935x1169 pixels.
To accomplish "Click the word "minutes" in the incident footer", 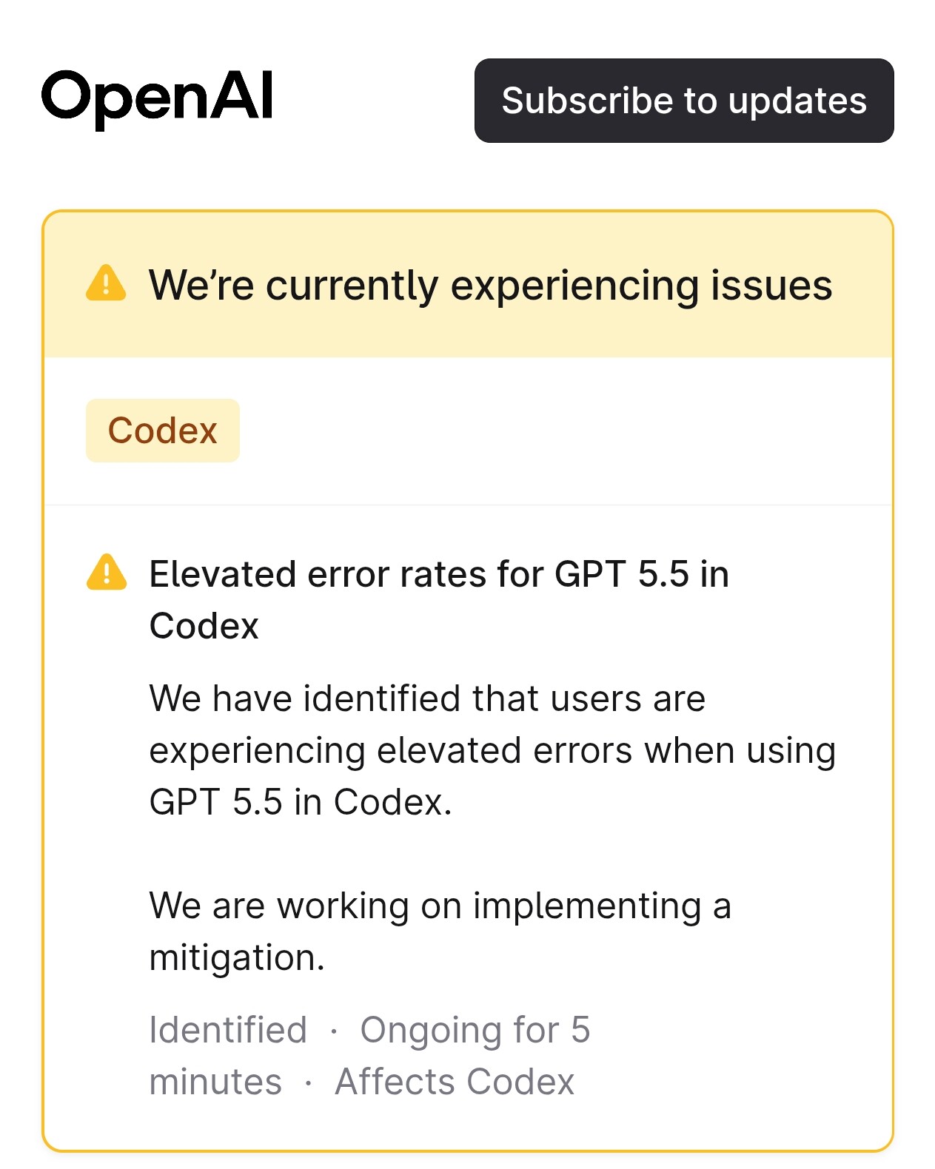I will [215, 1082].
